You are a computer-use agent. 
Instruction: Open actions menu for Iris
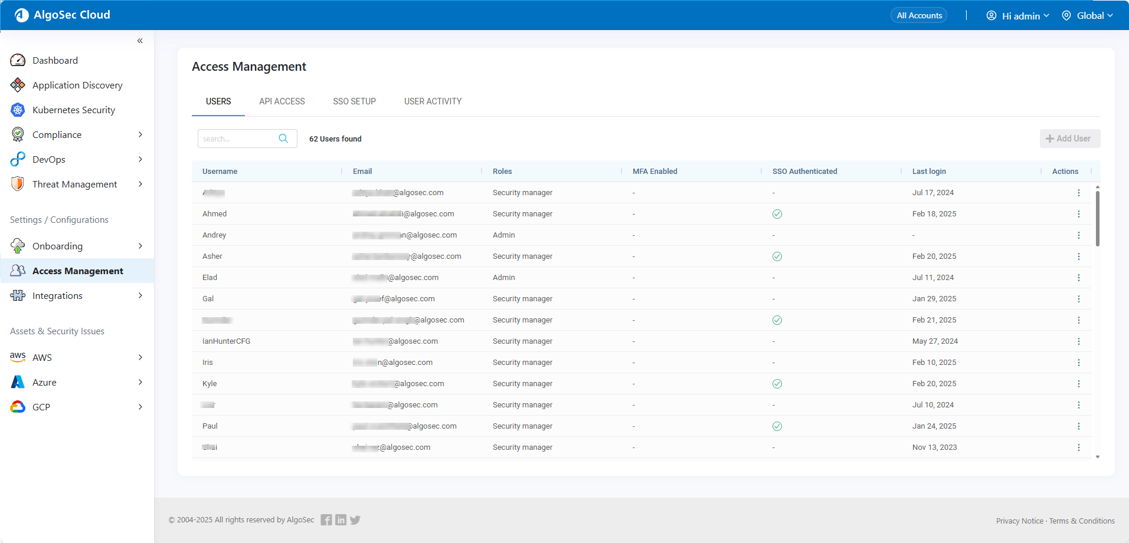[1078, 363]
